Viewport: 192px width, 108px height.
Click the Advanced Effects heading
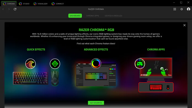[x=96, y=49]
